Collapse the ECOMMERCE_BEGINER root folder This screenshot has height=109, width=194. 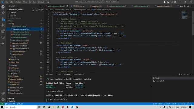coord(16,9)
